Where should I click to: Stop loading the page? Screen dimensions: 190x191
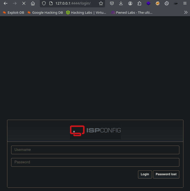(x=24, y=3)
